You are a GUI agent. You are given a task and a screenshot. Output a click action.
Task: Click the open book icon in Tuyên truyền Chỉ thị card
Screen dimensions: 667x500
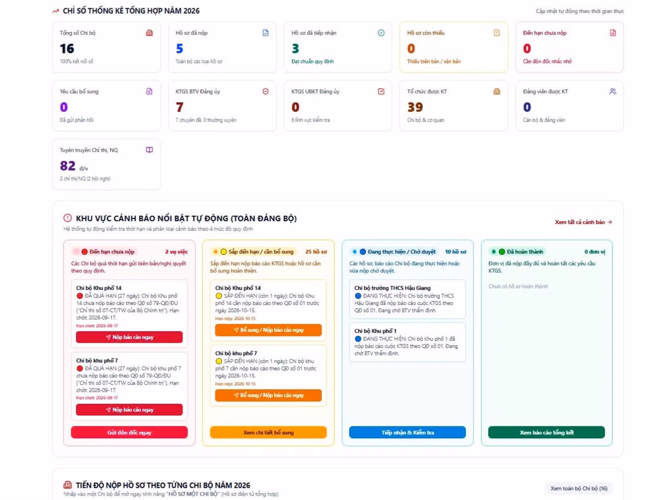149,150
